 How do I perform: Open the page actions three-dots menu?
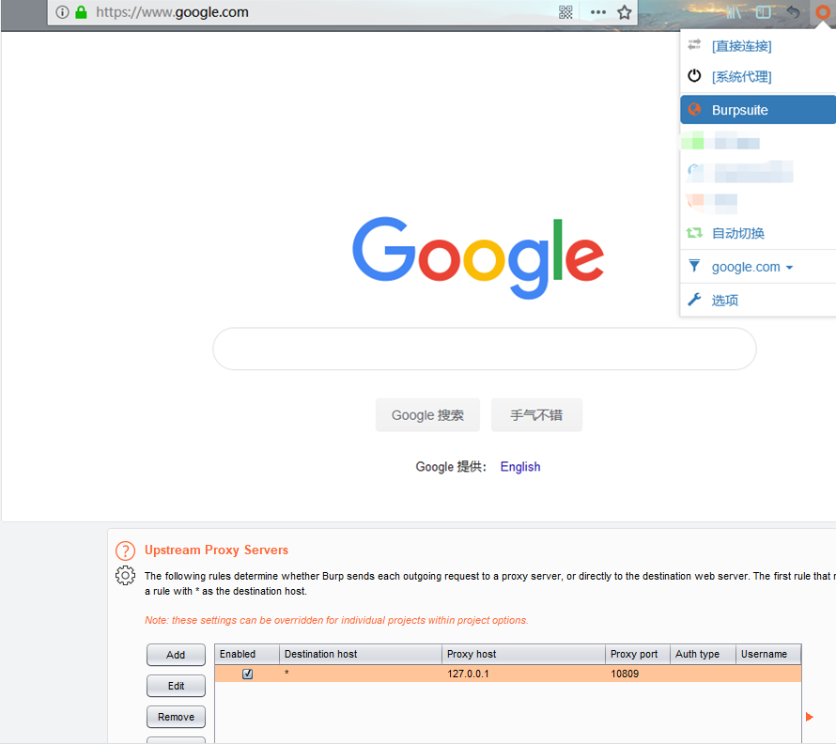598,12
